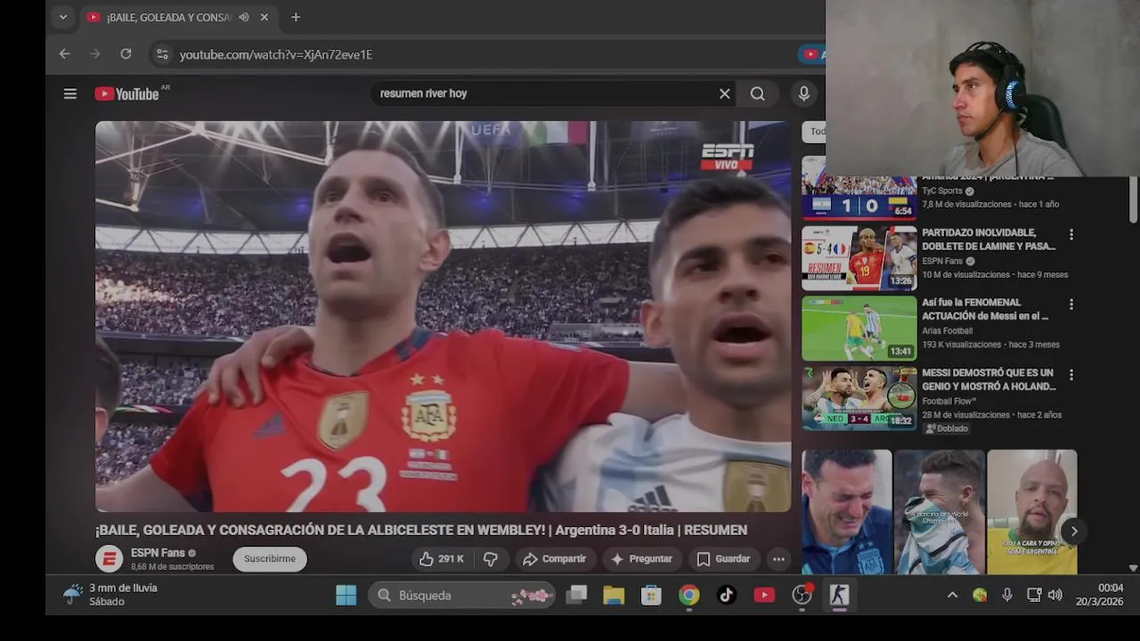This screenshot has height=641, width=1140.
Task: Click the scrollbar down arrow
Action: tap(1133, 568)
